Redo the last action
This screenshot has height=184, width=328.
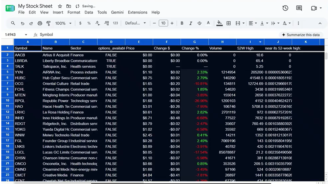pyautogui.click(x=31, y=23)
